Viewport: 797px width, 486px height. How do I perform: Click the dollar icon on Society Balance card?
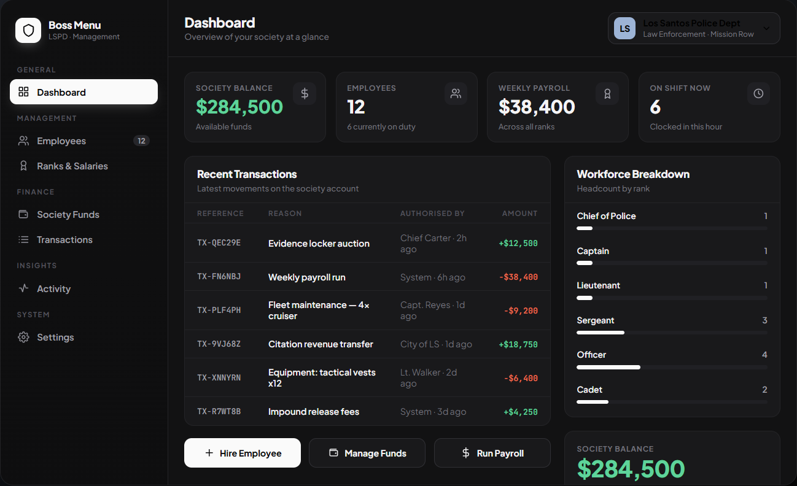[x=305, y=93]
